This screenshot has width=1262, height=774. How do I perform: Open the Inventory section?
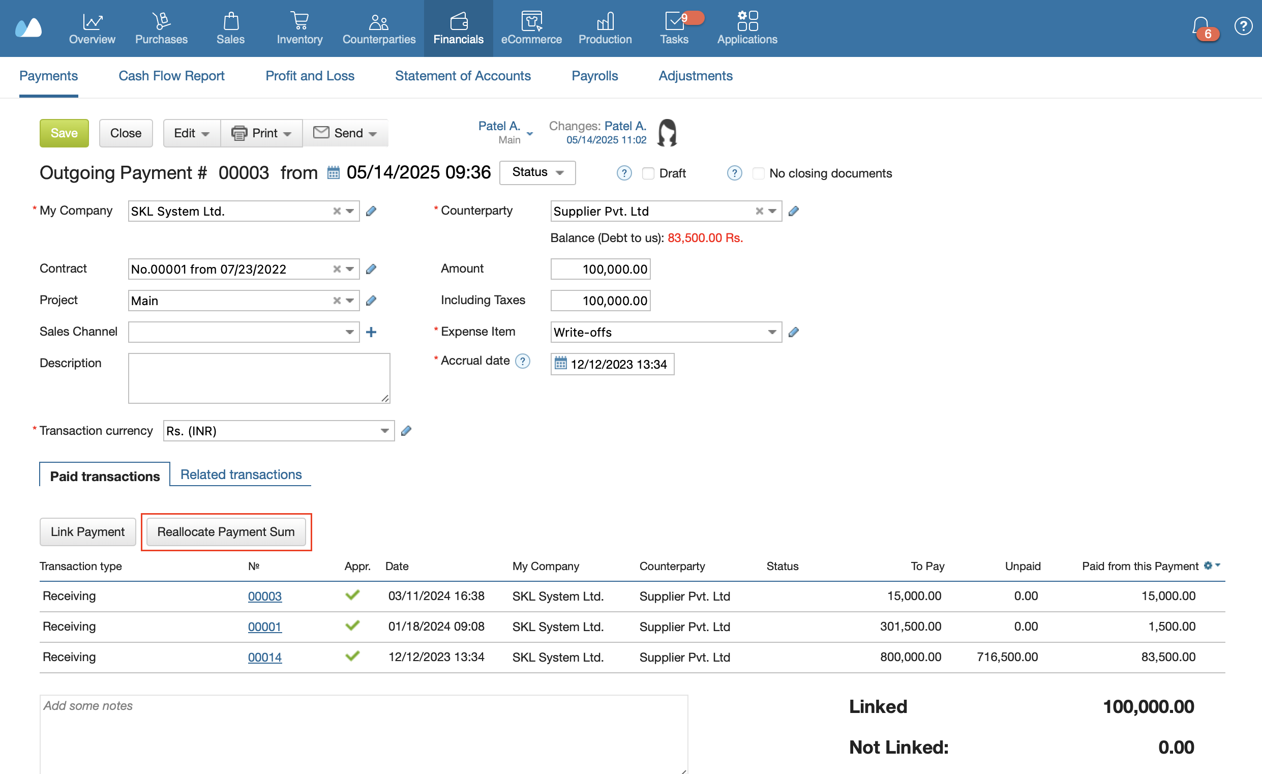coord(299,28)
